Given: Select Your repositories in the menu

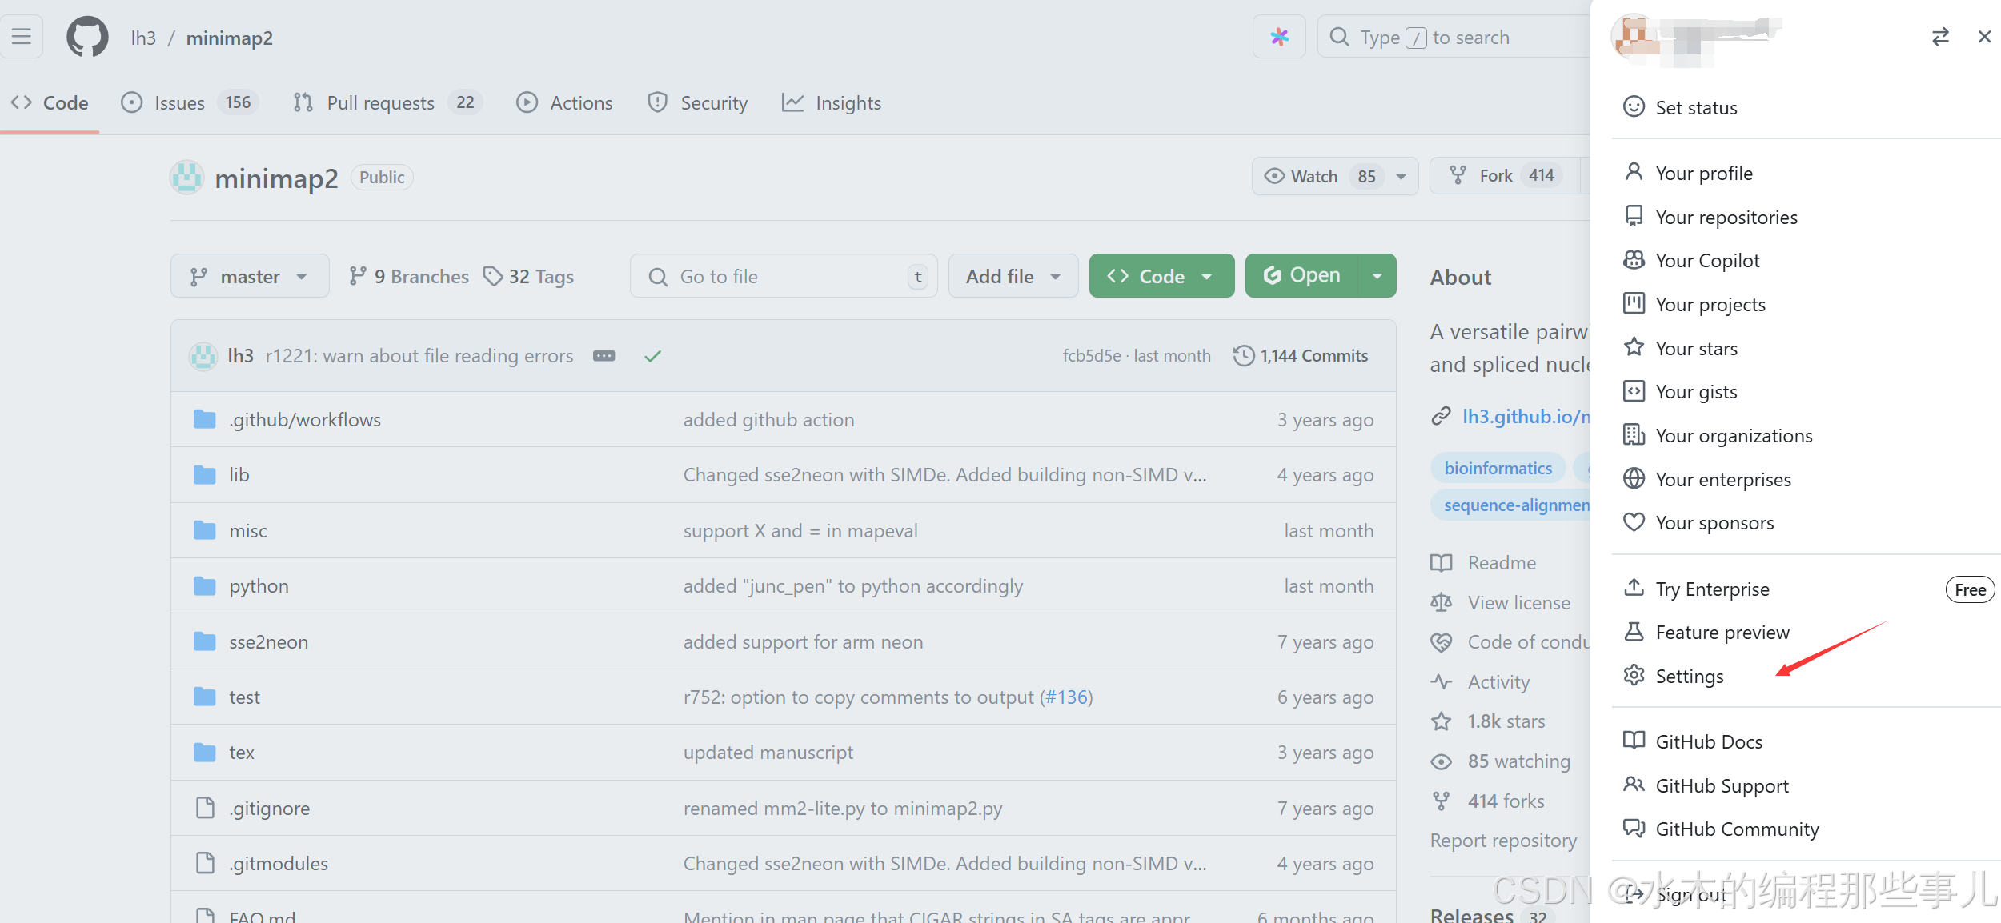Looking at the screenshot, I should point(1726,218).
